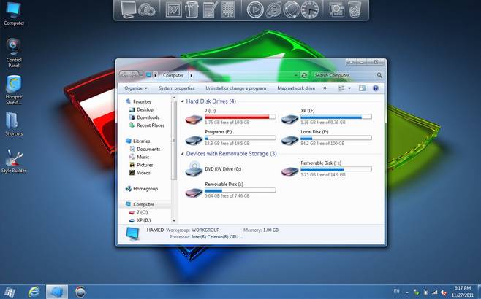The height and width of the screenshot is (299, 481).
Task: Open the media player play icon in dock
Action: (255, 9)
